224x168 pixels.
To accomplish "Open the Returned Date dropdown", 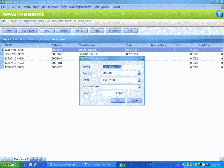I will pos(139,86).
